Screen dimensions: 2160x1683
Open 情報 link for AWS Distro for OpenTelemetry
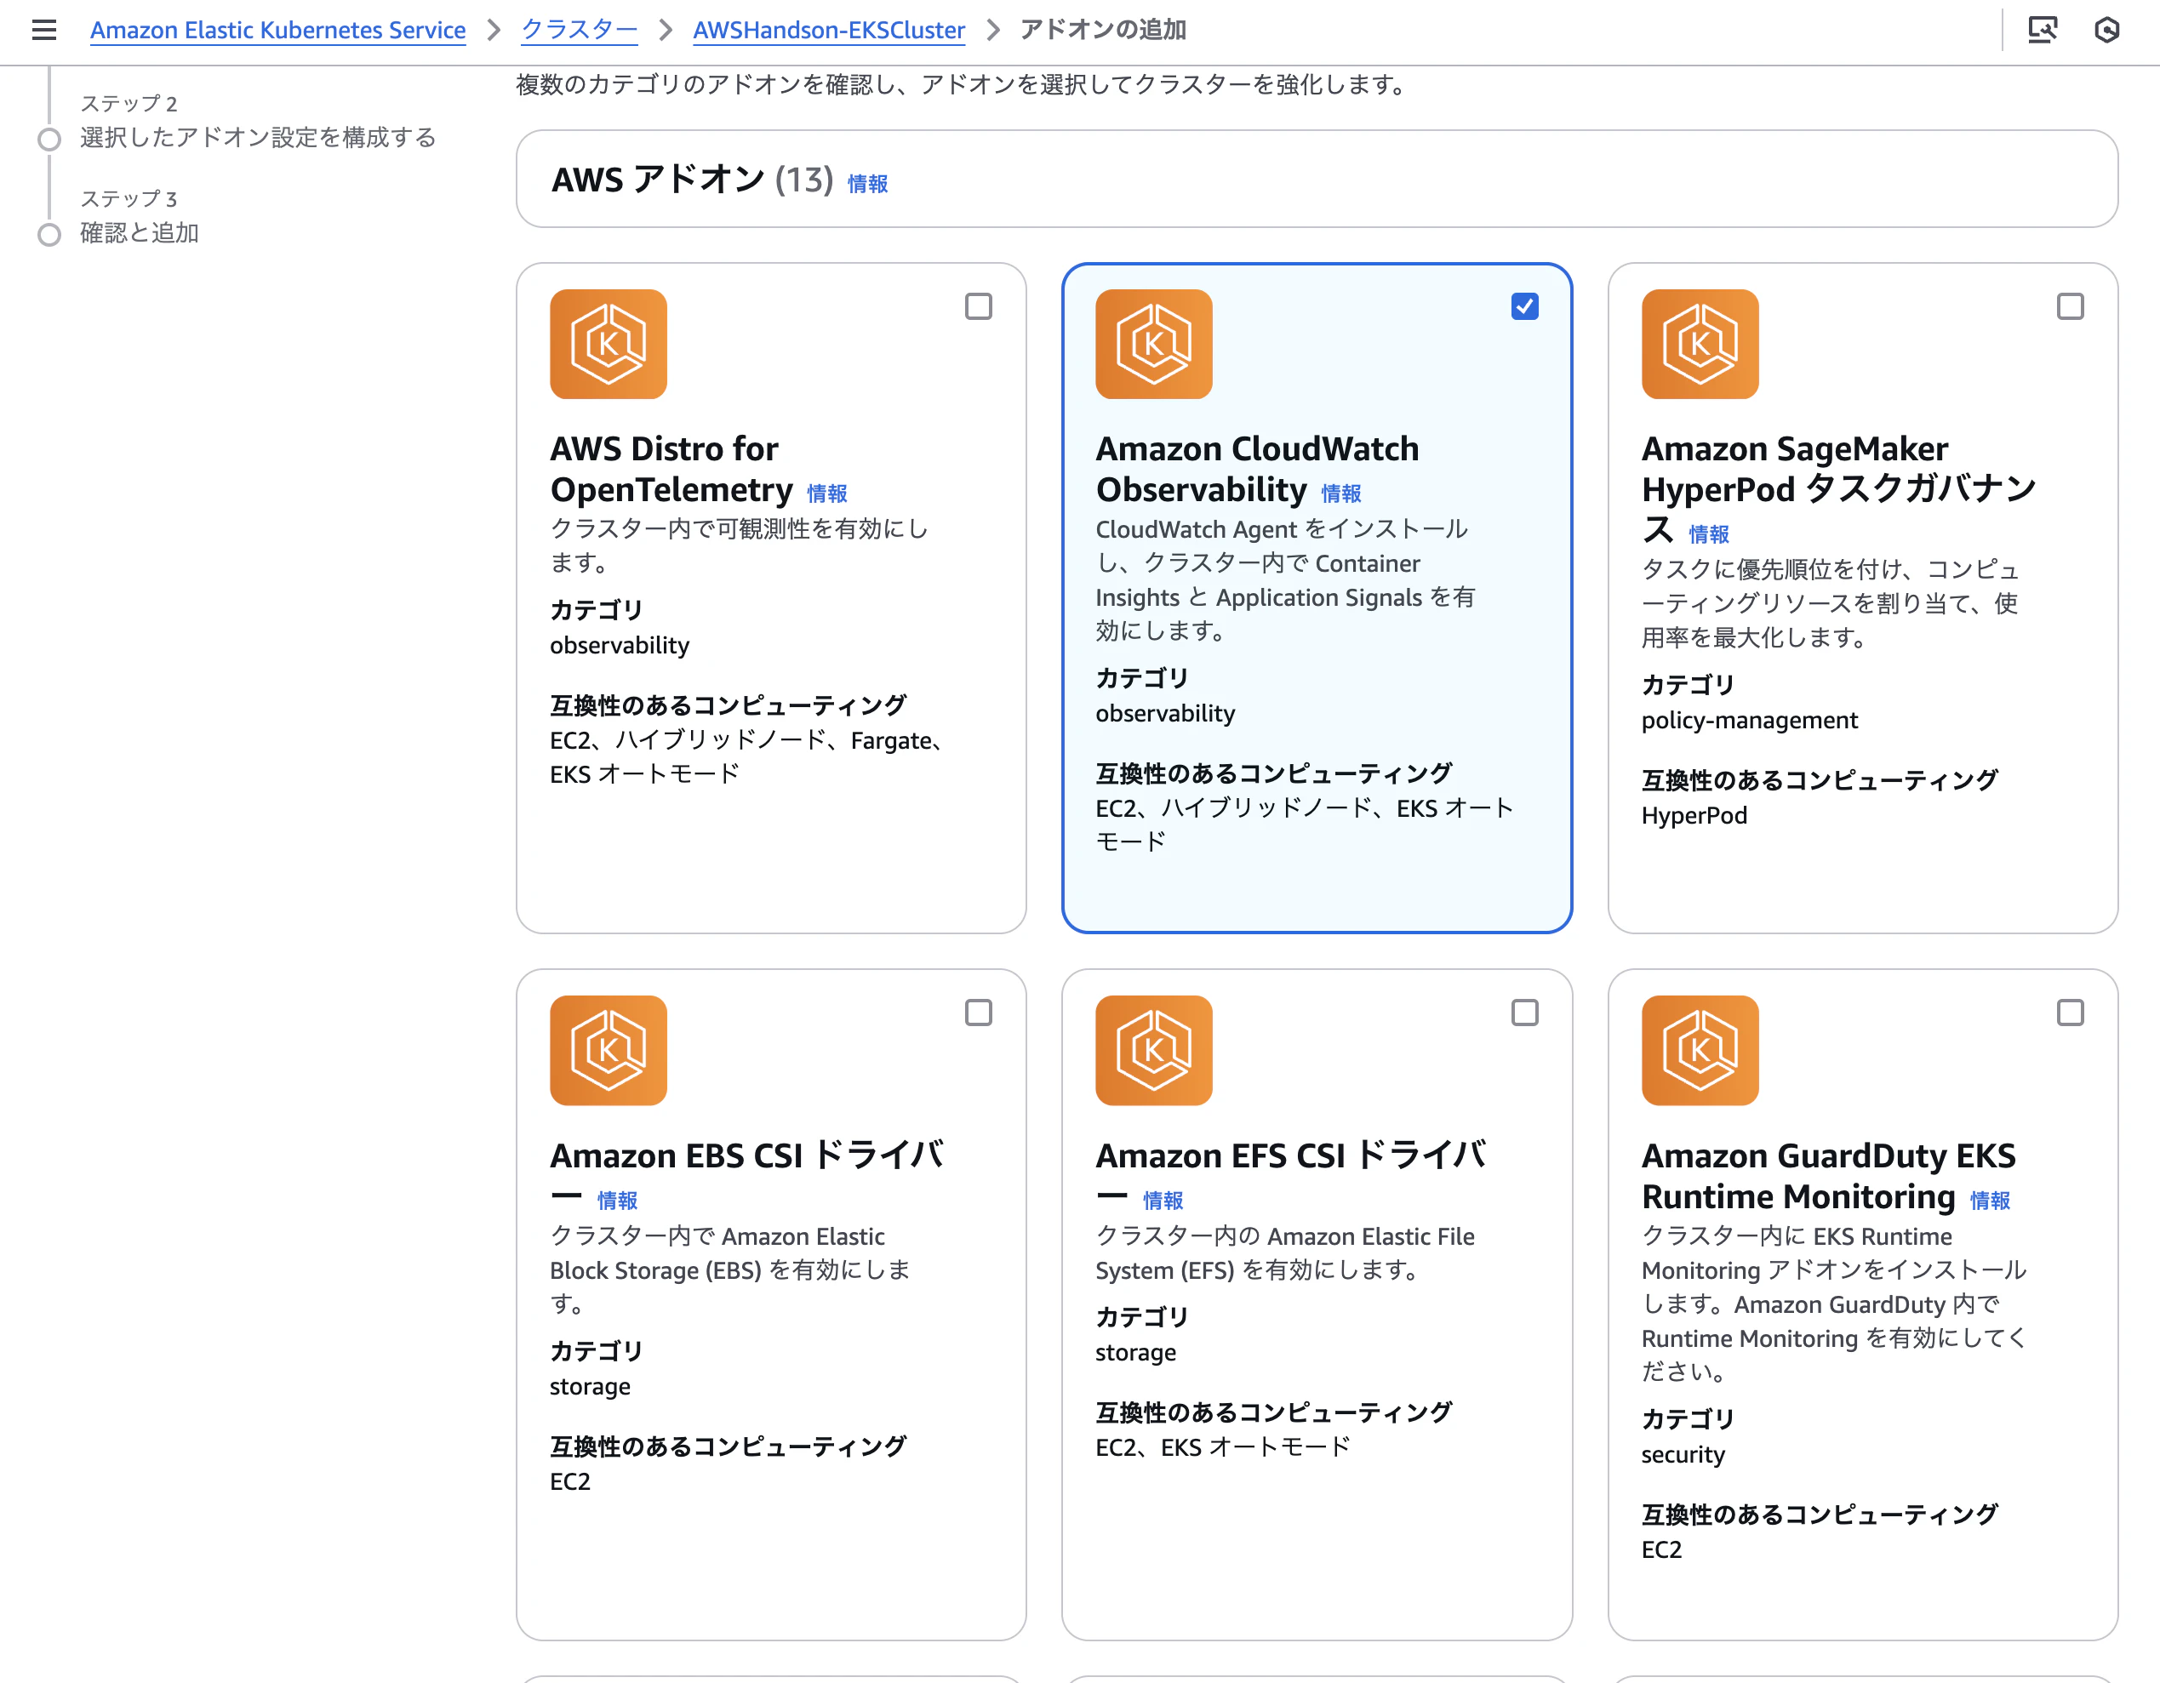(827, 493)
